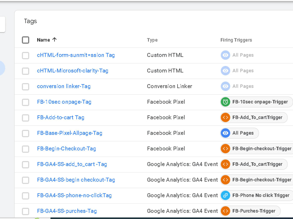Image resolution: width=293 pixels, height=219 pixels.
Task: Click the timer icon on FB-10sec onpage-Trigger
Action: coord(225,102)
